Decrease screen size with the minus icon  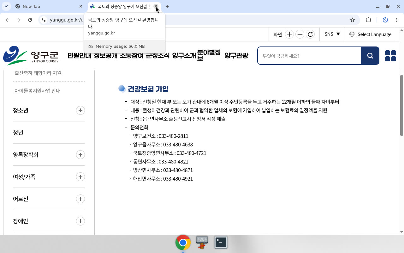[x=300, y=34]
